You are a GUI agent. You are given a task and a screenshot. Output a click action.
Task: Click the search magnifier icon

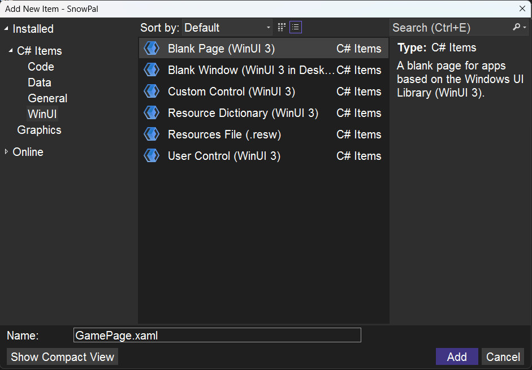point(516,27)
